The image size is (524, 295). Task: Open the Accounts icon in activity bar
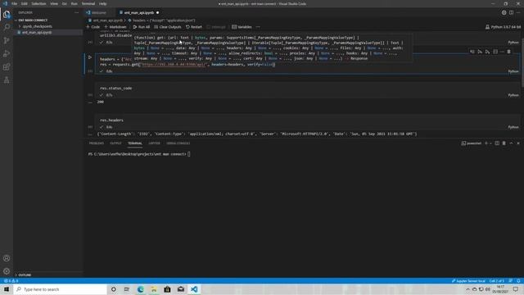pos(7,258)
